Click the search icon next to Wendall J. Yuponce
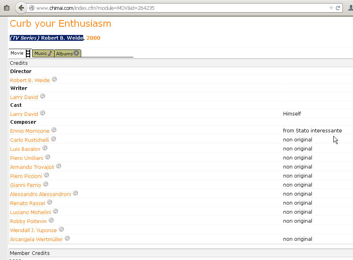This screenshot has width=353, height=260. point(61,229)
